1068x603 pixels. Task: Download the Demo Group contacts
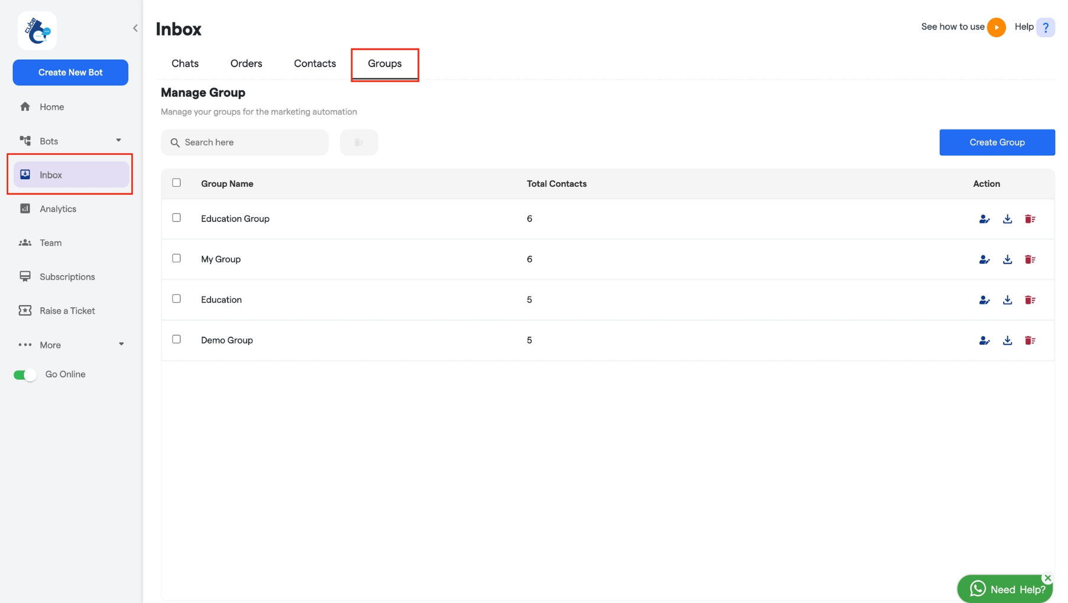(1008, 341)
